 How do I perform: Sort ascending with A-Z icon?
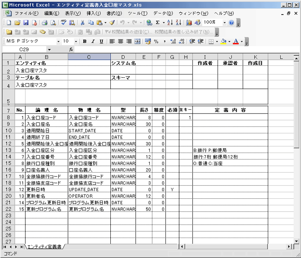[x=170, y=23]
